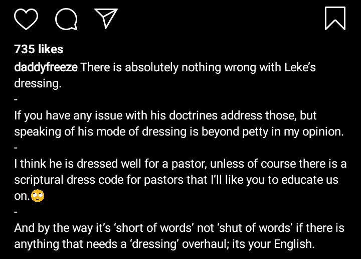Share the post with the paper plane icon
Image resolution: width=361 pixels, height=259 pixels.
[106, 19]
